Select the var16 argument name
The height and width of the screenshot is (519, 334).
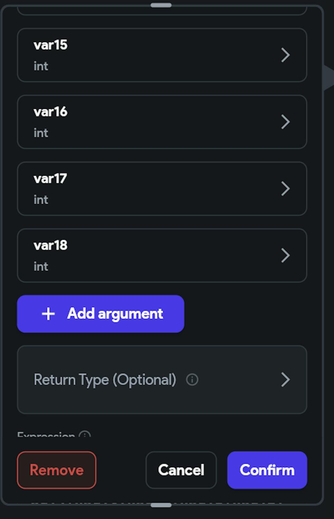coord(50,112)
